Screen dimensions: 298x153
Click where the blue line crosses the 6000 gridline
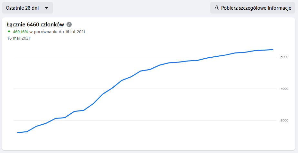coord(212,57)
